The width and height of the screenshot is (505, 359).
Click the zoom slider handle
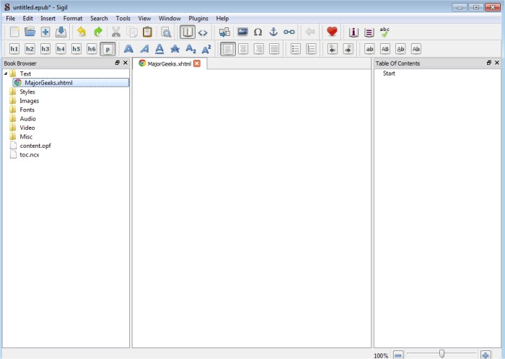click(x=442, y=354)
